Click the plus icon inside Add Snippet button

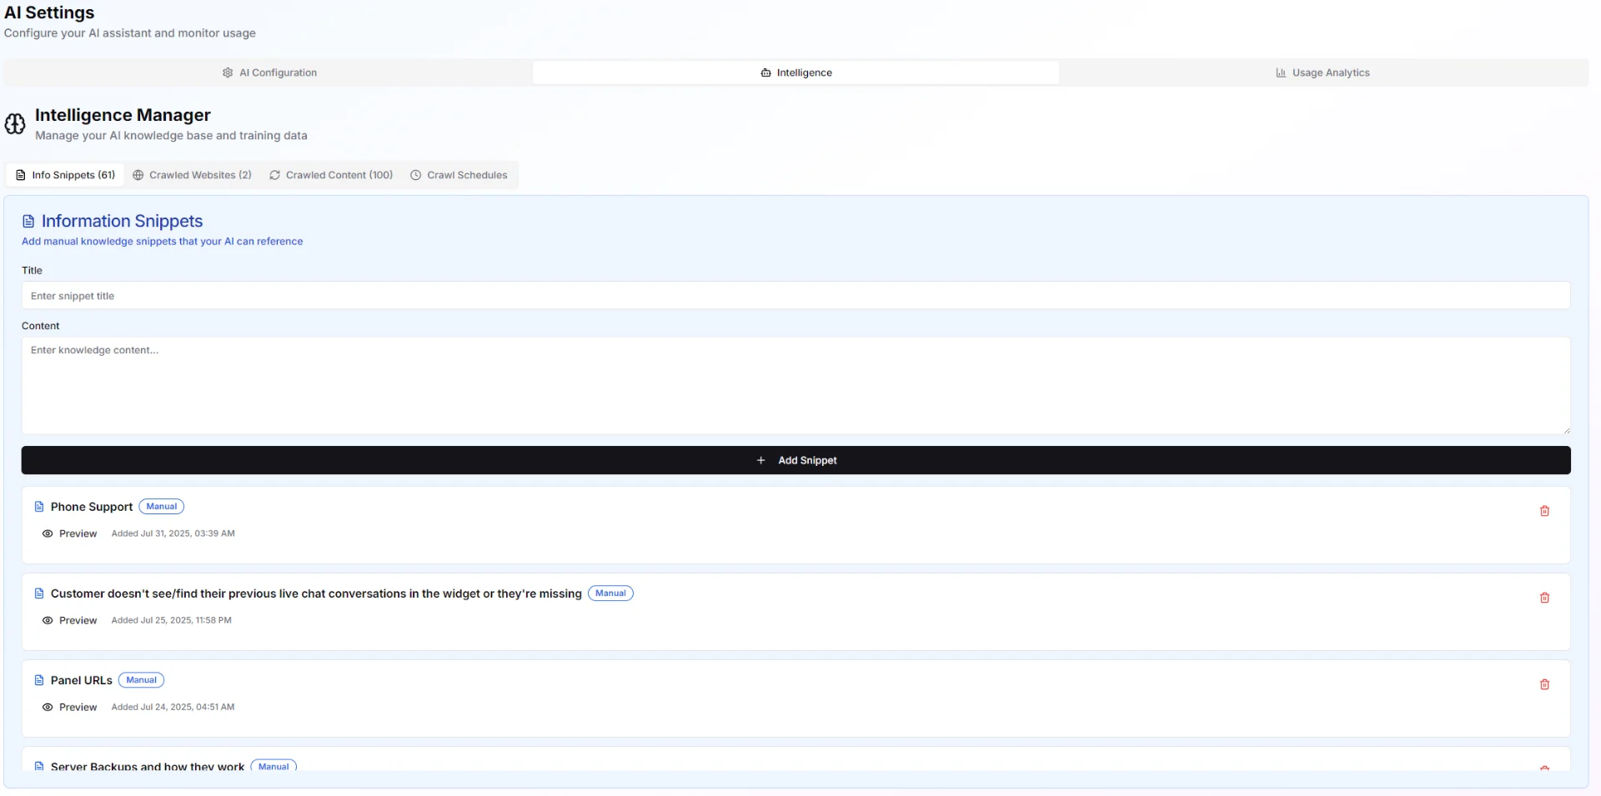coord(760,460)
